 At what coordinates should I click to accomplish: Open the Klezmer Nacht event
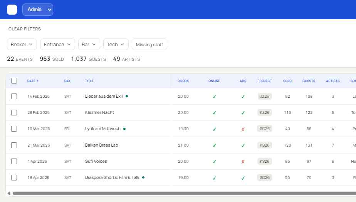(x=99, y=112)
